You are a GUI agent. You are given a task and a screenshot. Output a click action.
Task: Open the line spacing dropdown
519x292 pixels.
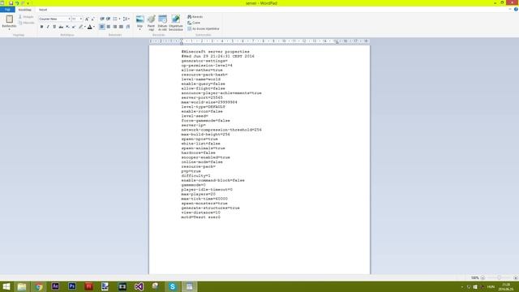[127, 19]
